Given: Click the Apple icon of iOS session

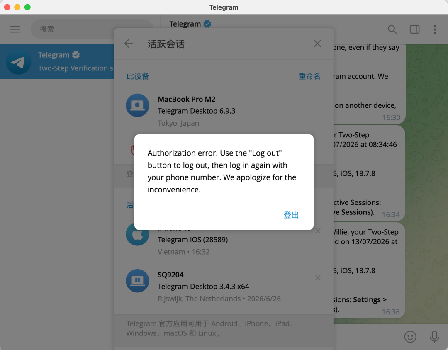Looking at the screenshot, I should pos(137,235).
